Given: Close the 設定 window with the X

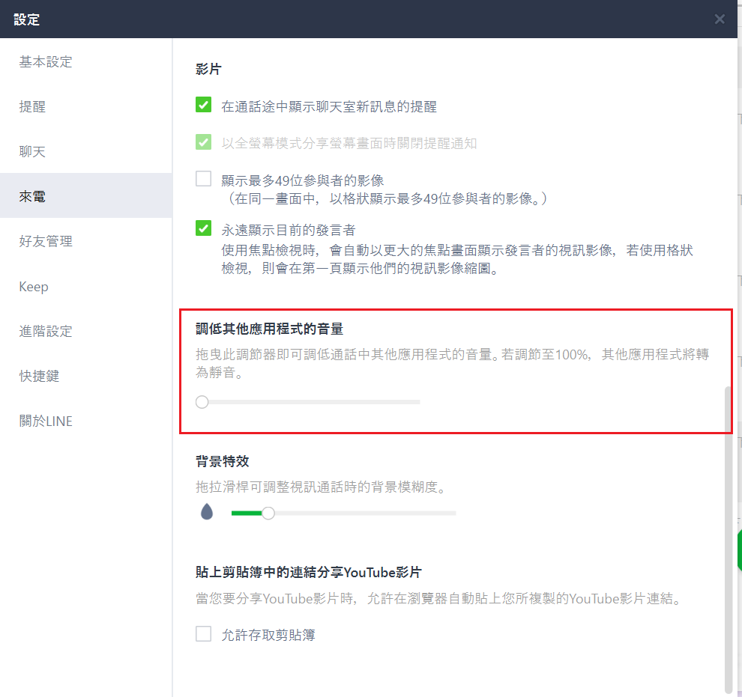Looking at the screenshot, I should click(x=720, y=19).
